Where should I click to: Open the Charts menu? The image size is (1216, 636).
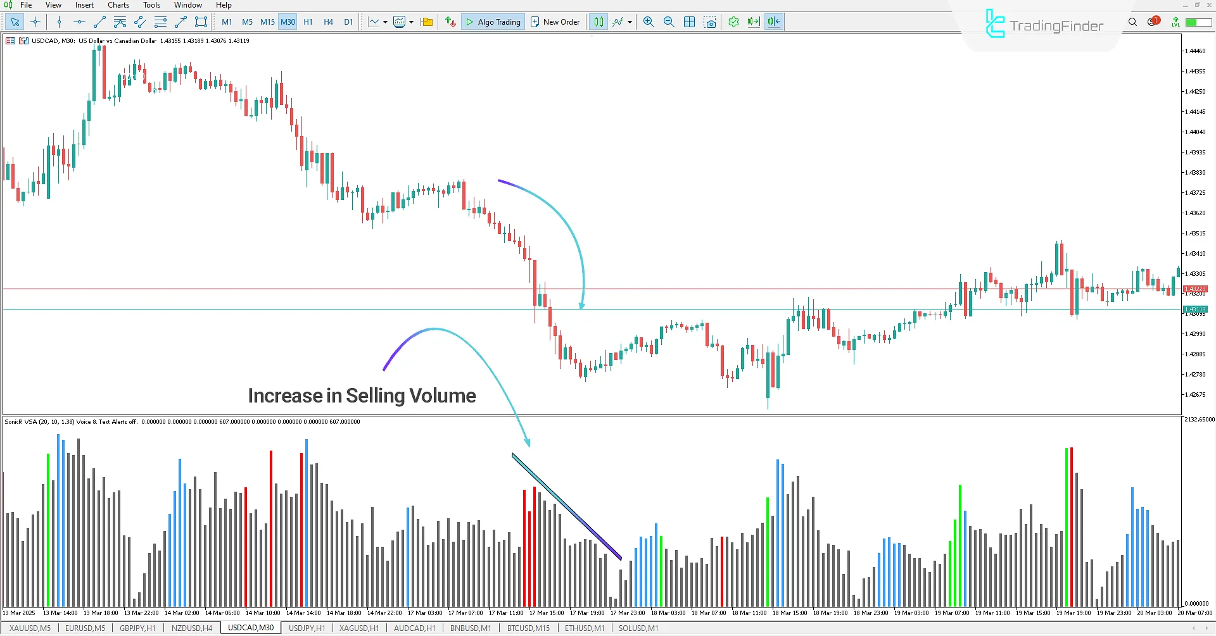coord(118,5)
